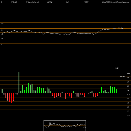The height and width of the screenshot is (131, 131).
Task: Click the mini chart value 18
Action: (84, 124)
